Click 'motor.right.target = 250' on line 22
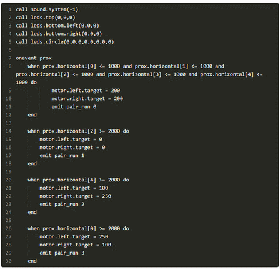 pos(76,196)
